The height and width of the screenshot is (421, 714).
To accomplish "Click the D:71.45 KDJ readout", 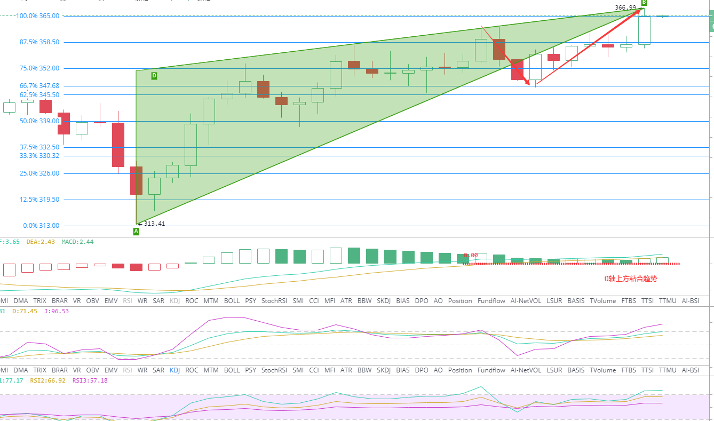I will point(23,311).
